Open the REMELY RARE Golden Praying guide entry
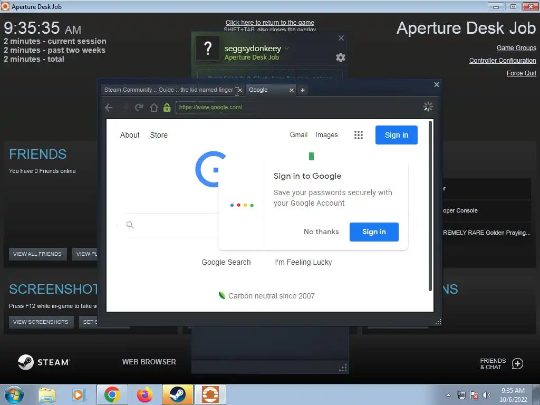 (x=487, y=233)
